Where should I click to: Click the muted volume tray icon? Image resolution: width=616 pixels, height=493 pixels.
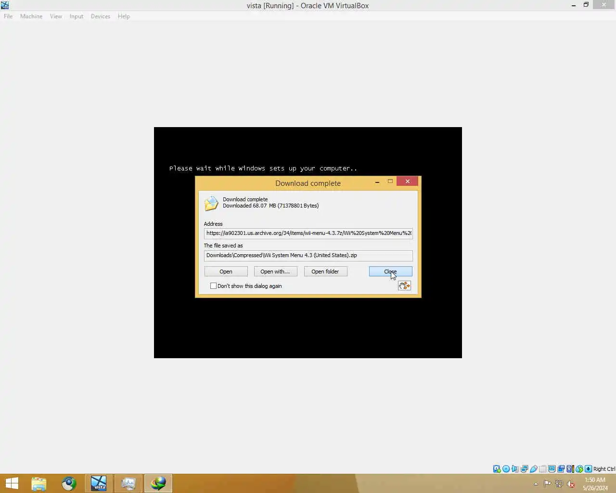(x=571, y=484)
